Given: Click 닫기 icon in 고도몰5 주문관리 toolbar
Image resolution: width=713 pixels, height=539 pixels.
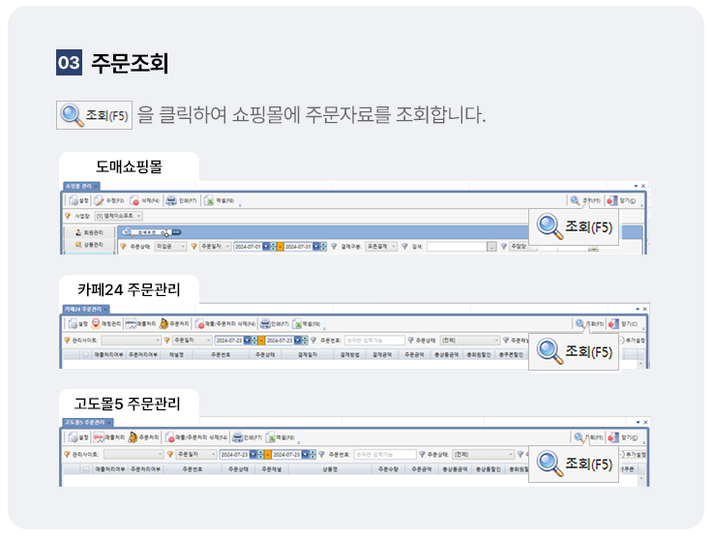Looking at the screenshot, I should click(x=613, y=437).
